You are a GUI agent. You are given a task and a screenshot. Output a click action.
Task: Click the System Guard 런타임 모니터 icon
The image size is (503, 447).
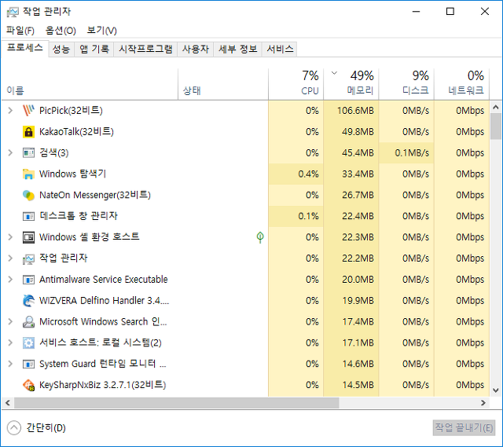coord(28,365)
